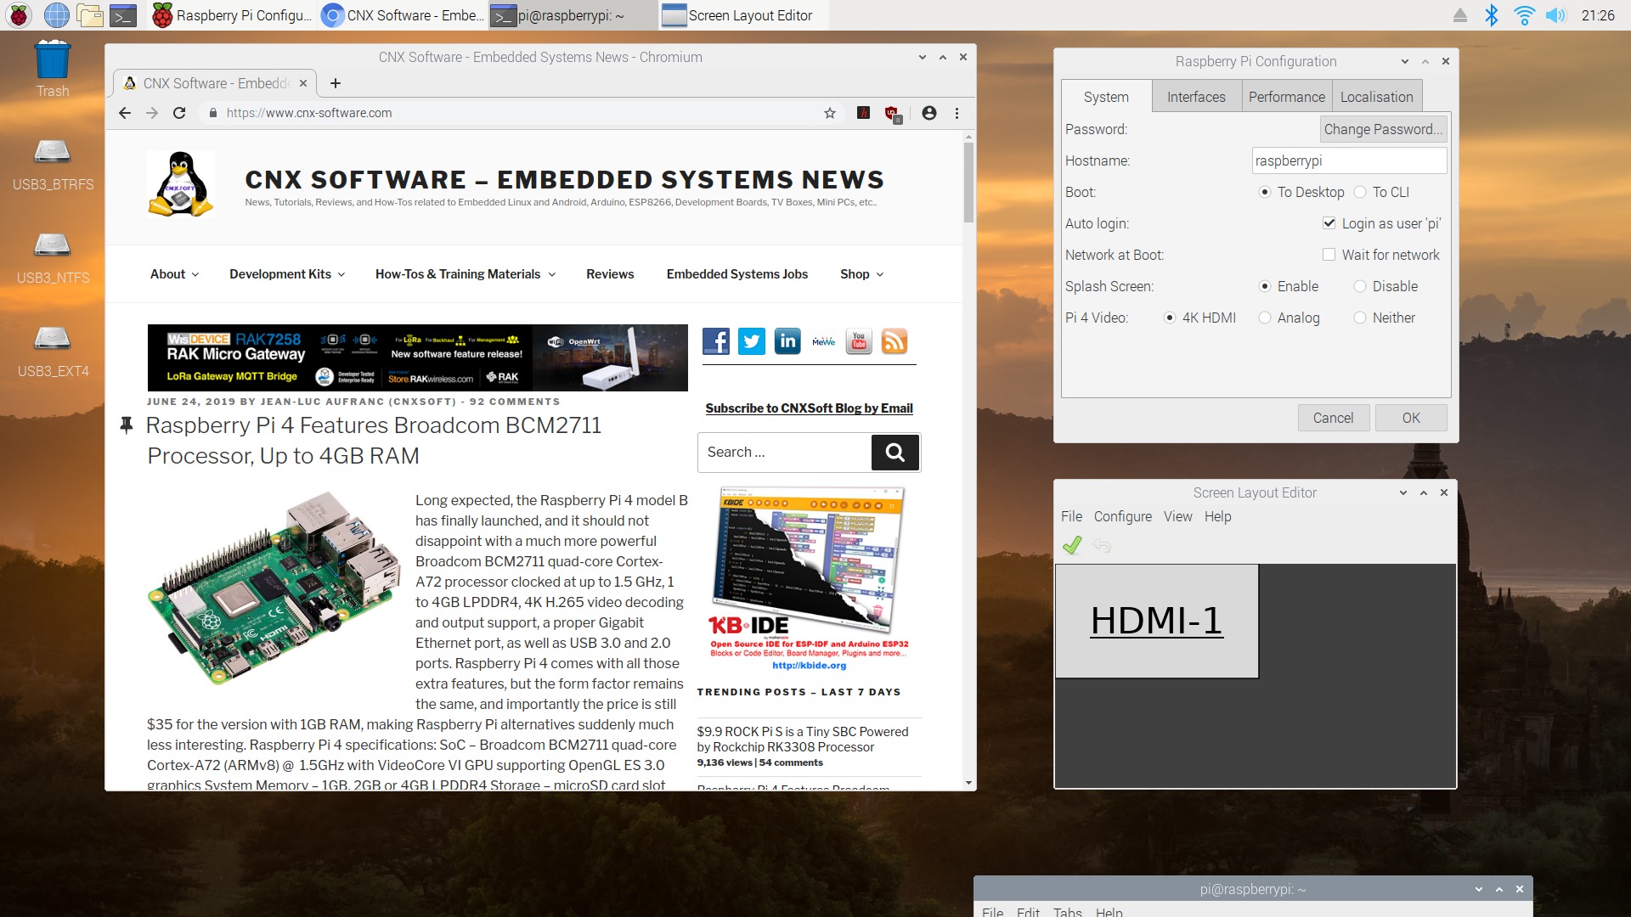Open the CNX LinkedIn social icon
Screen dimensions: 1631x917
[787, 341]
